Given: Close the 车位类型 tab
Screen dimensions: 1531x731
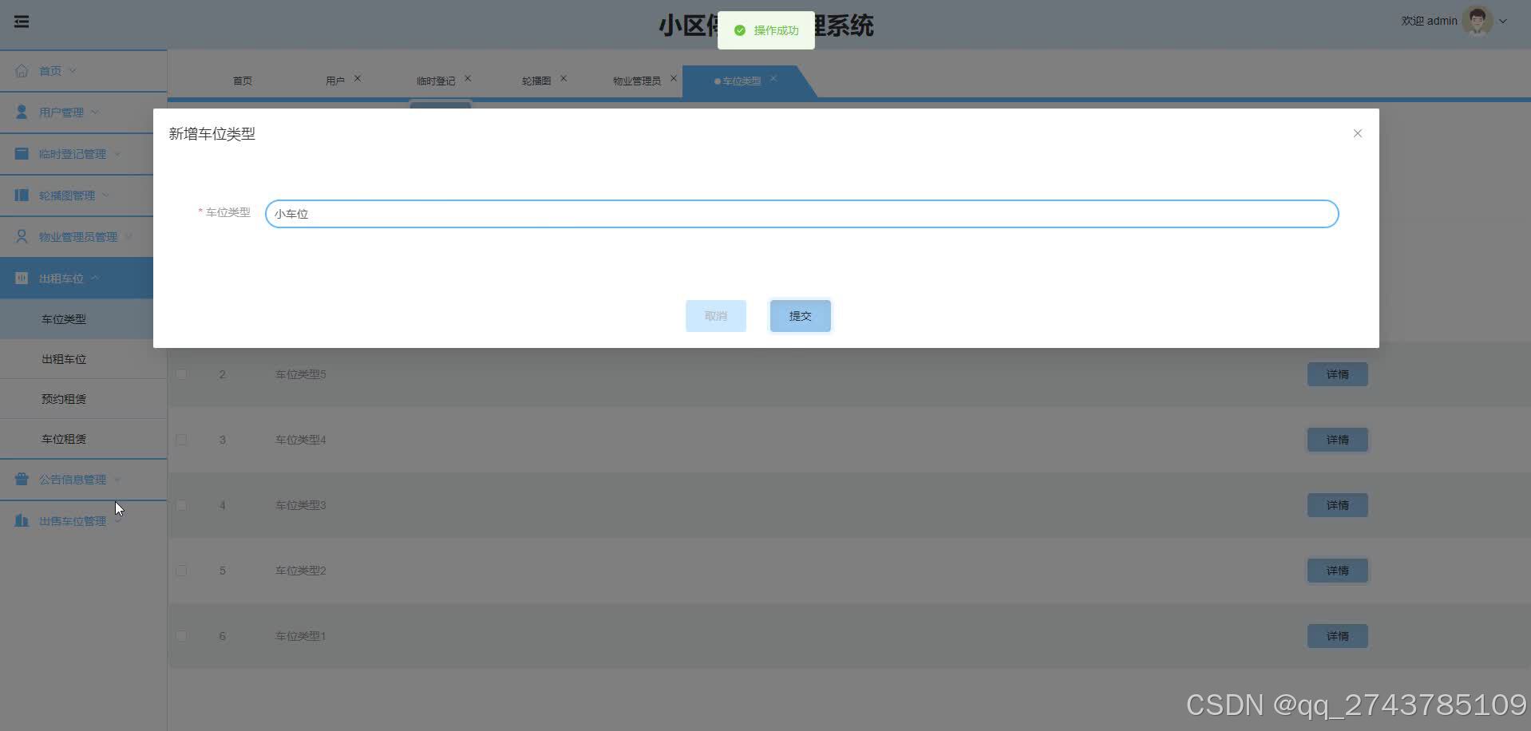Looking at the screenshot, I should (x=773, y=78).
